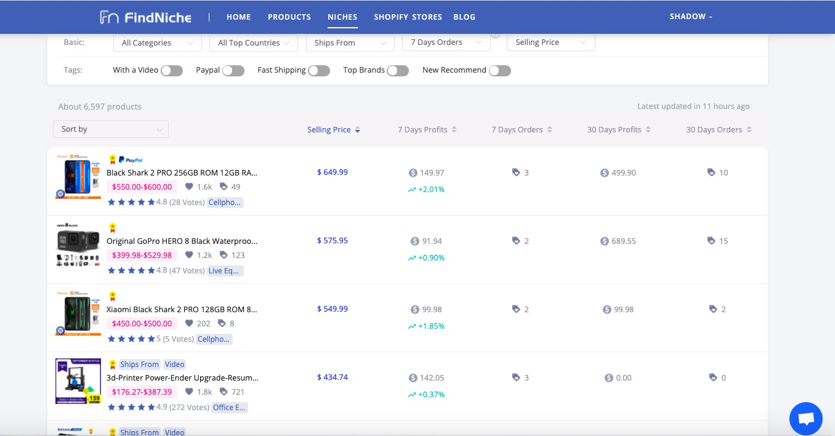This screenshot has height=436, width=835.
Task: Go to the HOME nav item
Action: [x=239, y=17]
